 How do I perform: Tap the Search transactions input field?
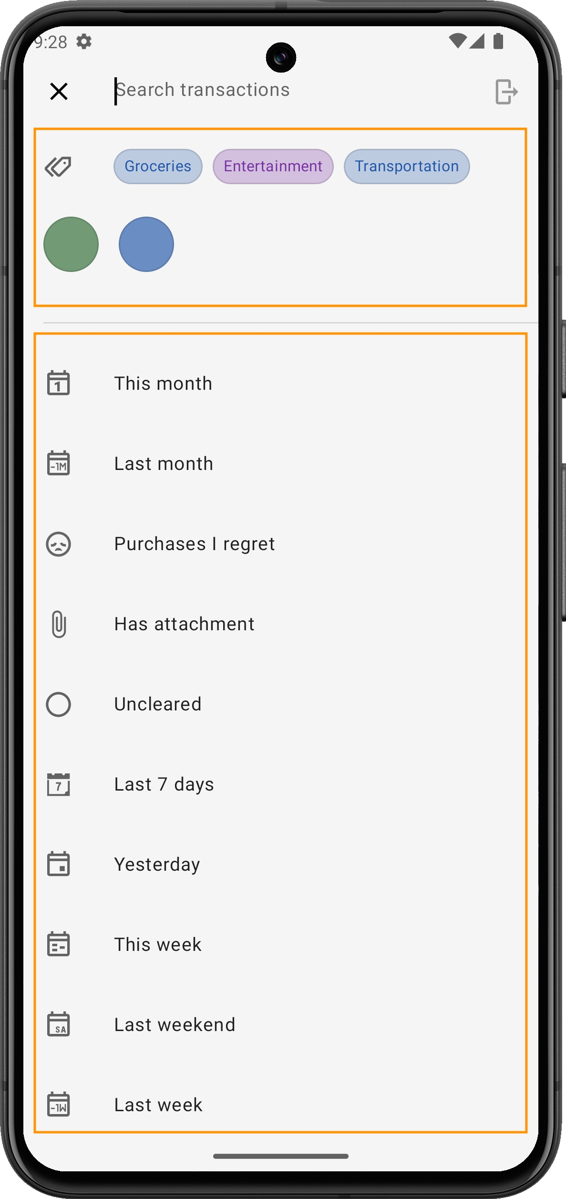286,90
